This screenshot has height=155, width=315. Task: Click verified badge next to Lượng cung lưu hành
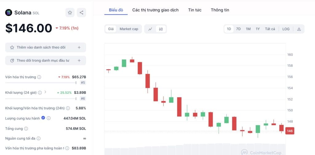43,118
